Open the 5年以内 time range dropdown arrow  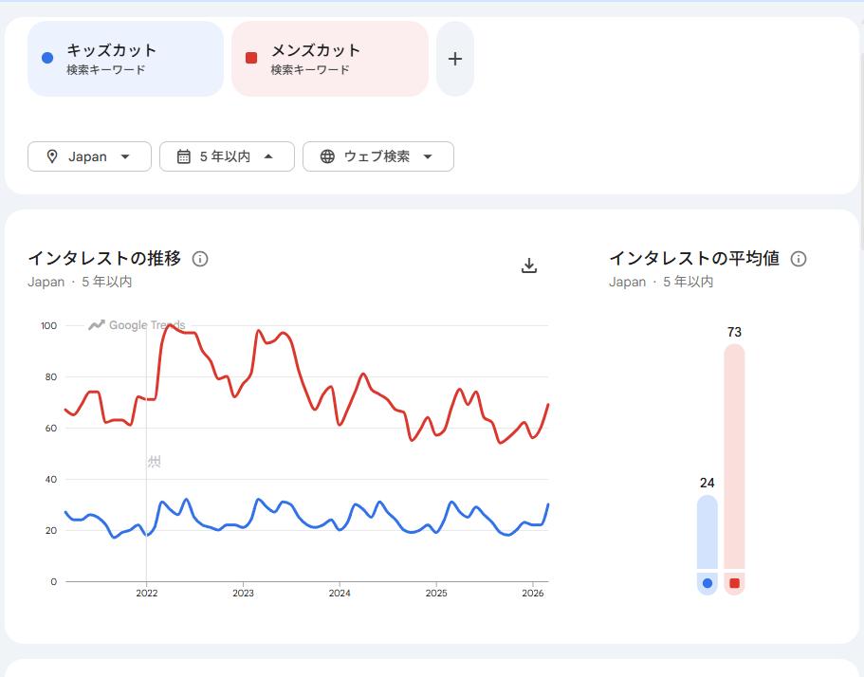[x=268, y=156]
